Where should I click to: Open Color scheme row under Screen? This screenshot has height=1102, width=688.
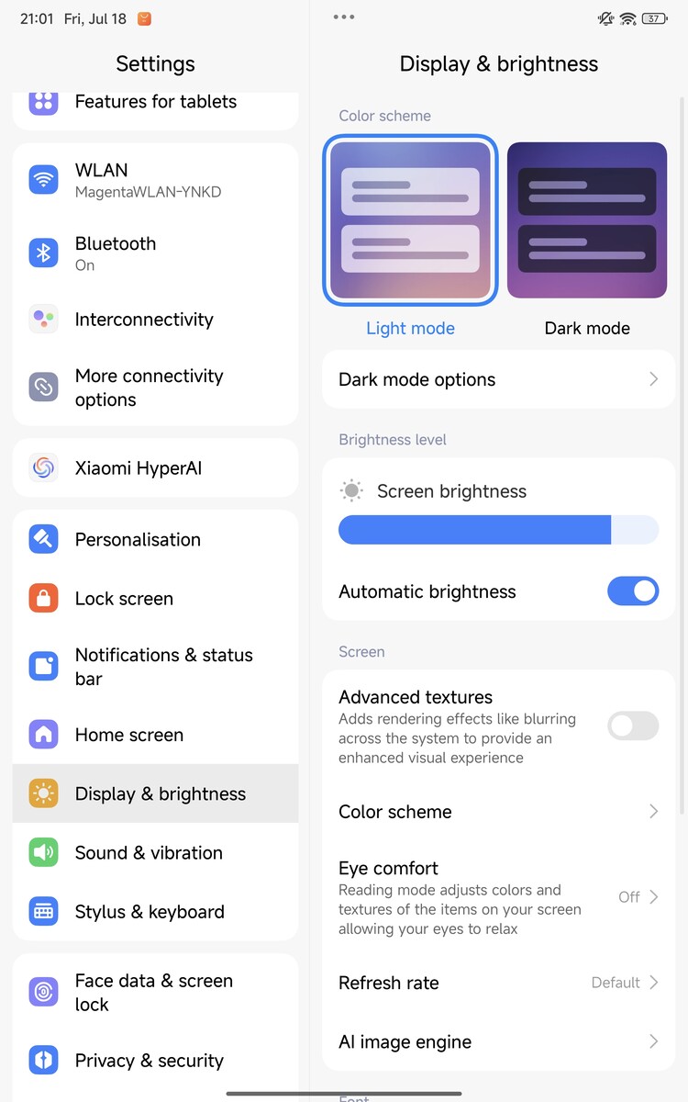pyautogui.click(x=498, y=812)
